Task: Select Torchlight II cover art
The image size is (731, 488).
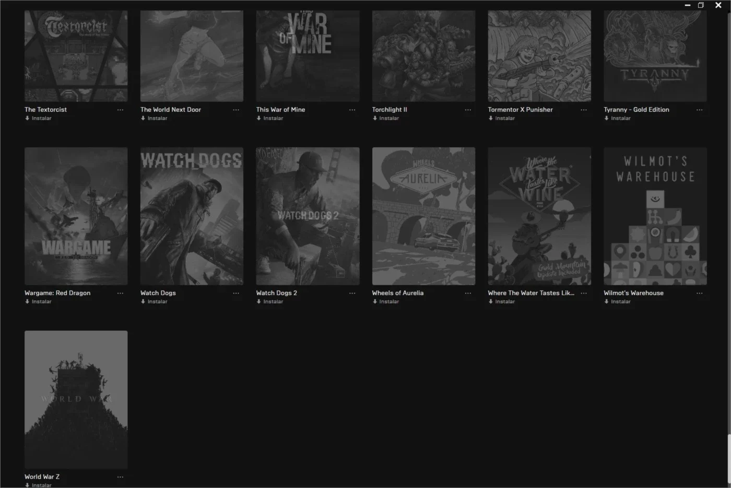Action: [424, 56]
